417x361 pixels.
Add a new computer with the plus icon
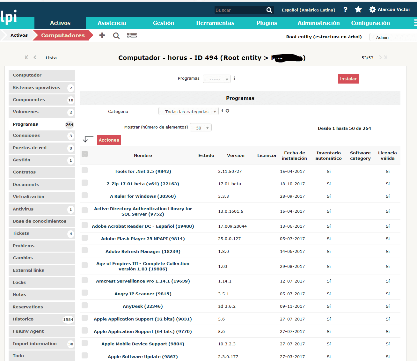tap(102, 35)
